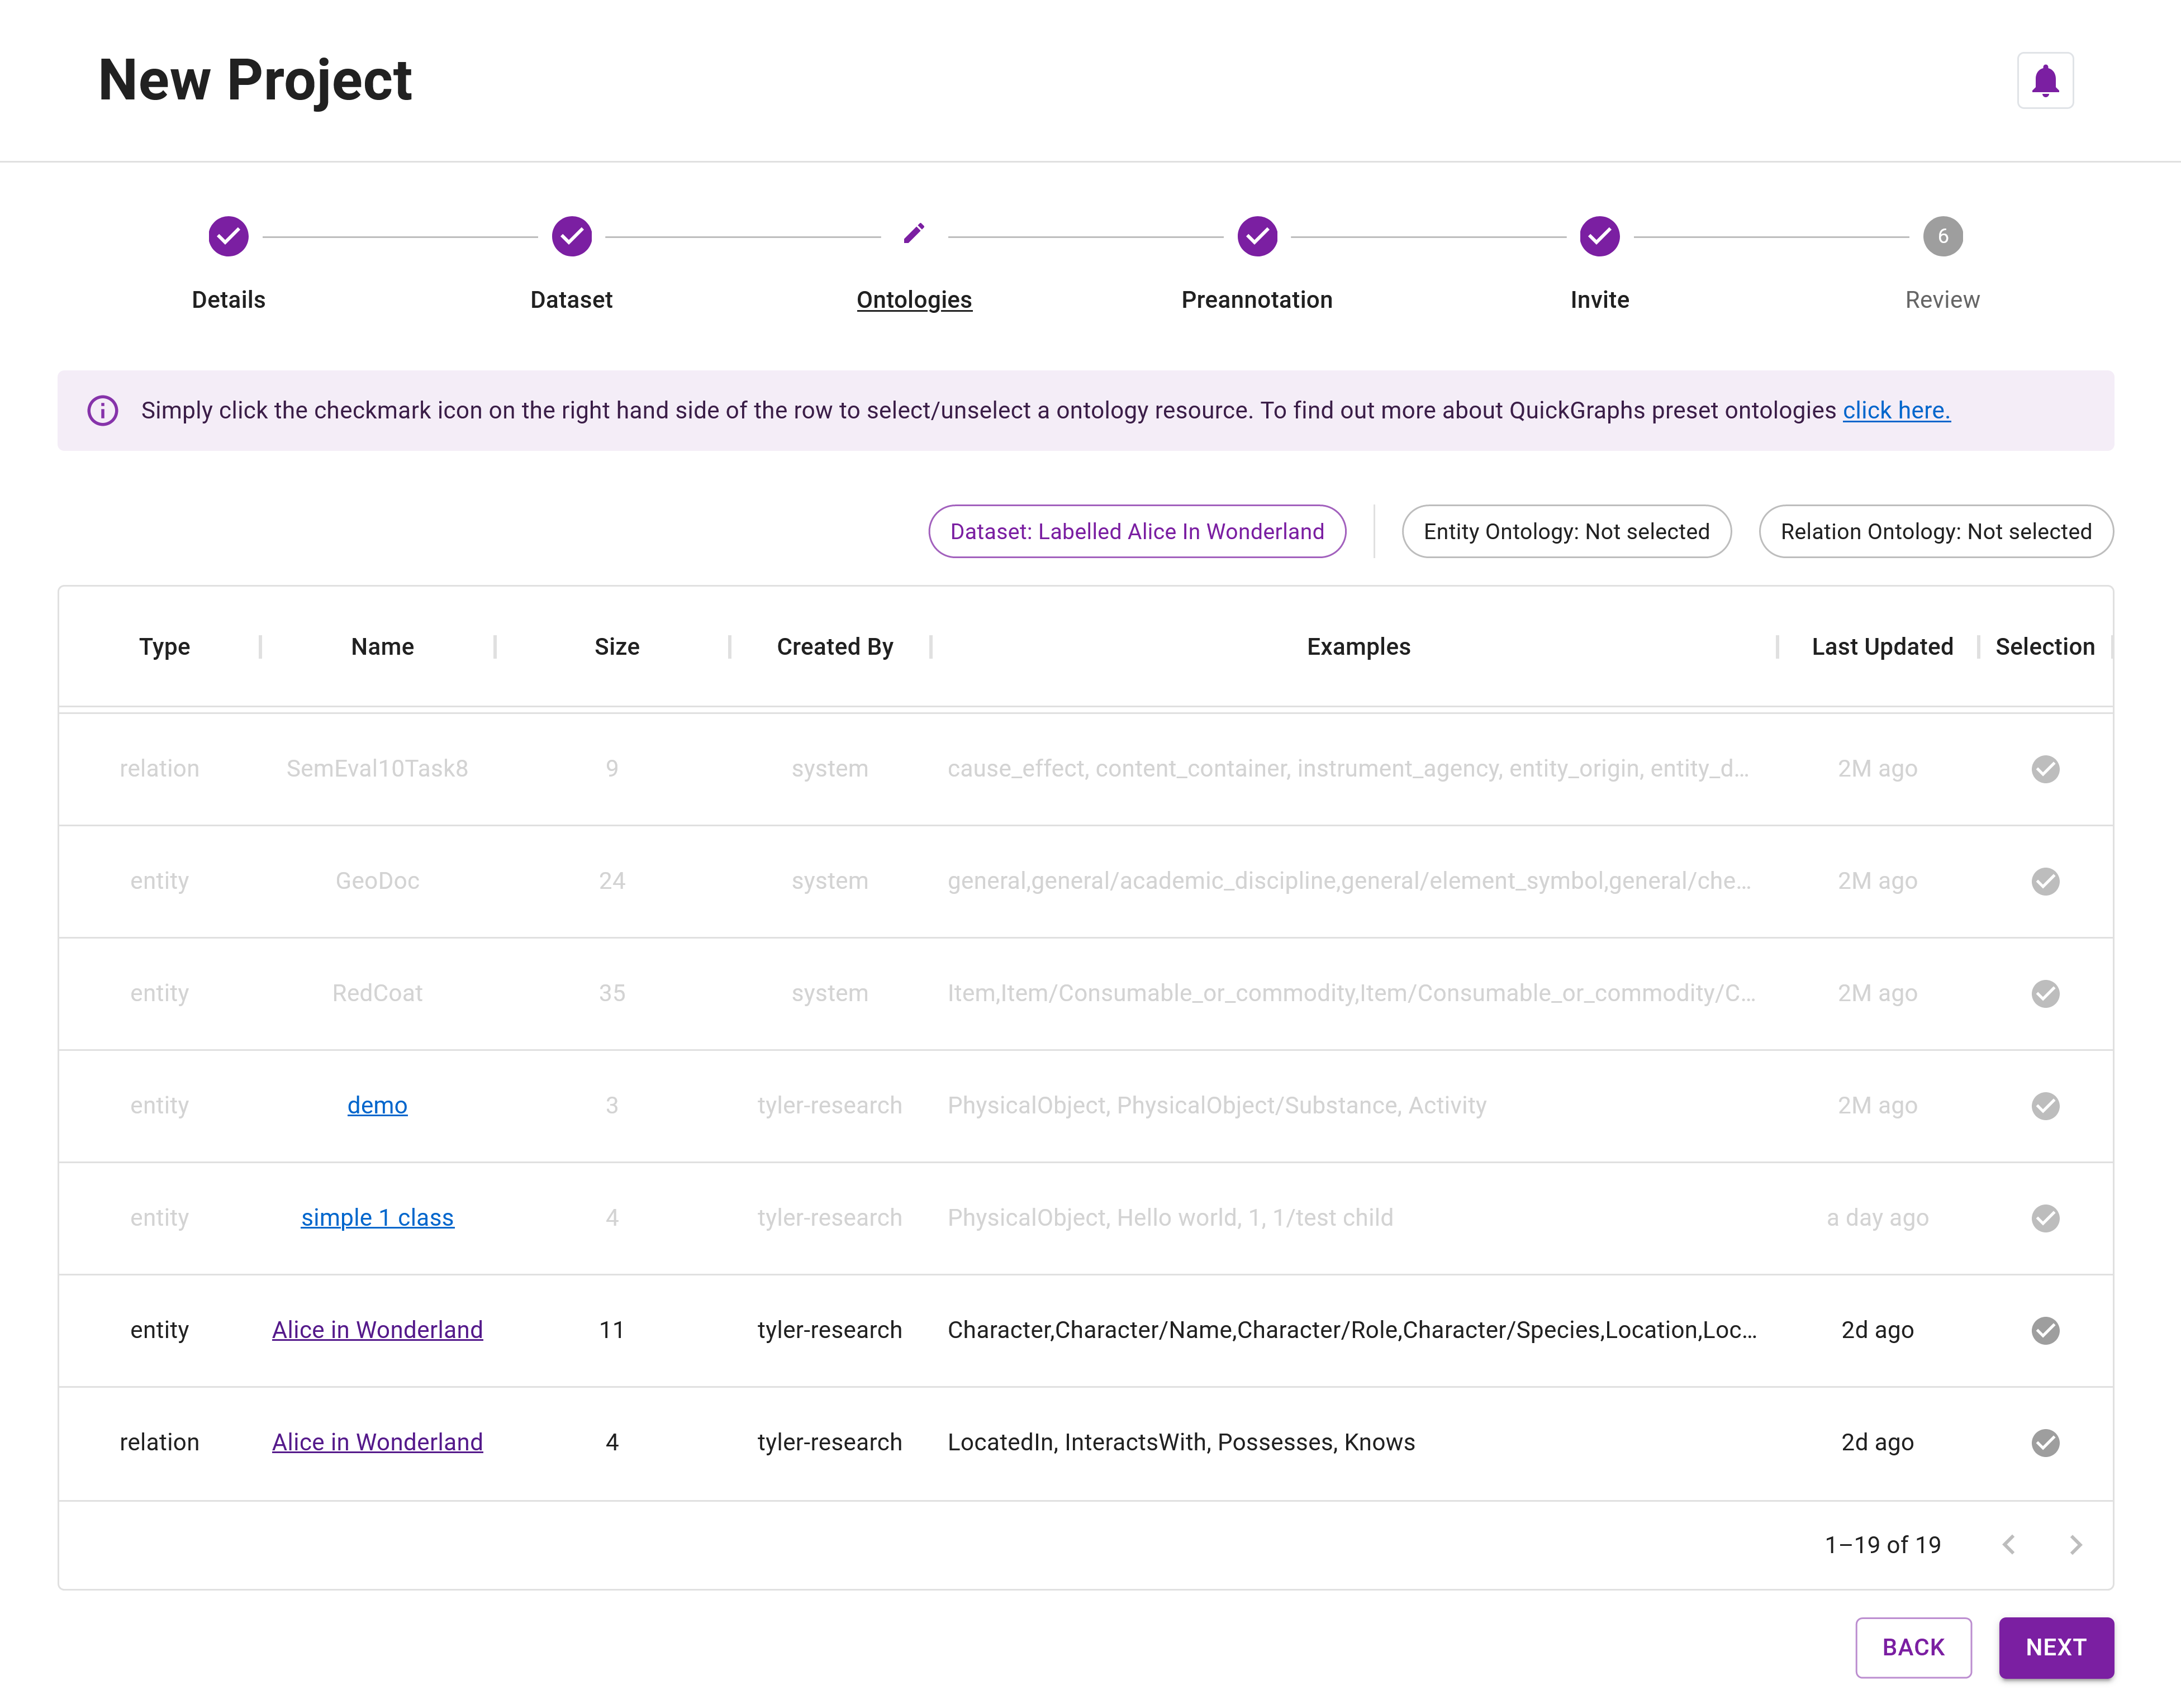Click the Preannotation step checkmark icon

(x=1256, y=236)
